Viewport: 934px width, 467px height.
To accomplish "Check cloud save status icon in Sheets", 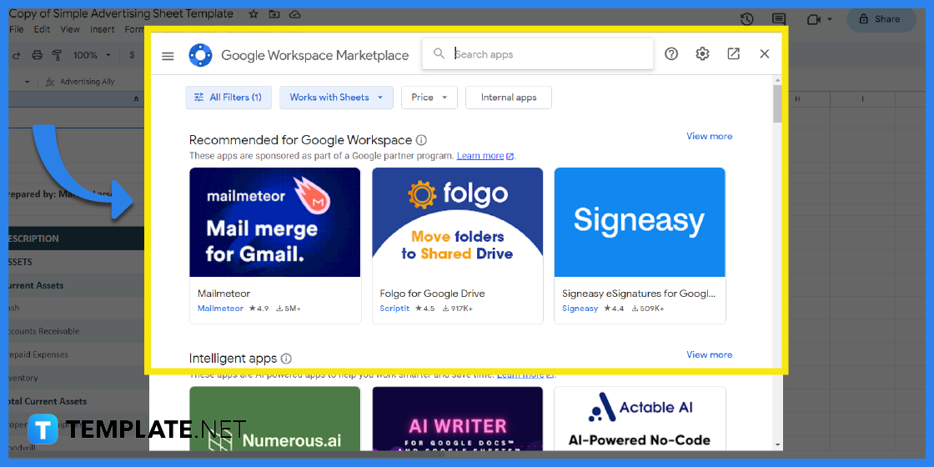I will pyautogui.click(x=295, y=14).
